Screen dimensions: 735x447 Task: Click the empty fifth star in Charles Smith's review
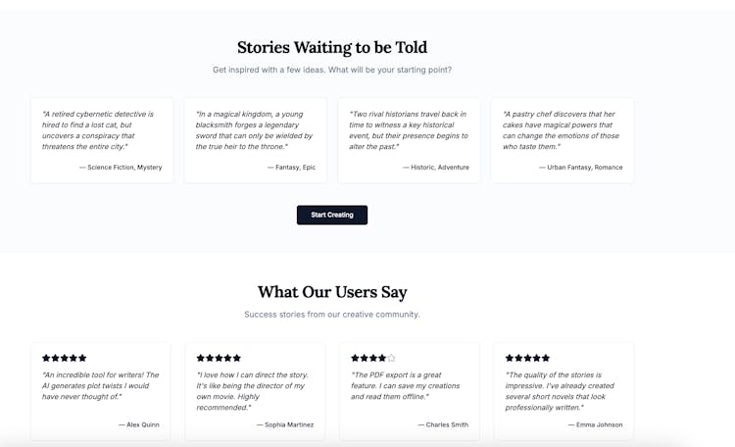coord(392,358)
